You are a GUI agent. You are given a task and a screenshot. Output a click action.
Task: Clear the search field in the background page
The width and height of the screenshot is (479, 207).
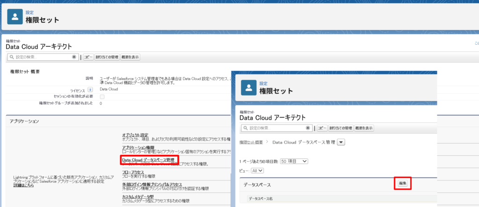tap(74, 57)
